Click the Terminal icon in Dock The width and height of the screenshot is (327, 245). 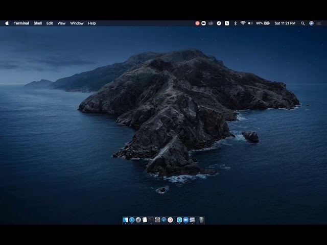(151, 220)
